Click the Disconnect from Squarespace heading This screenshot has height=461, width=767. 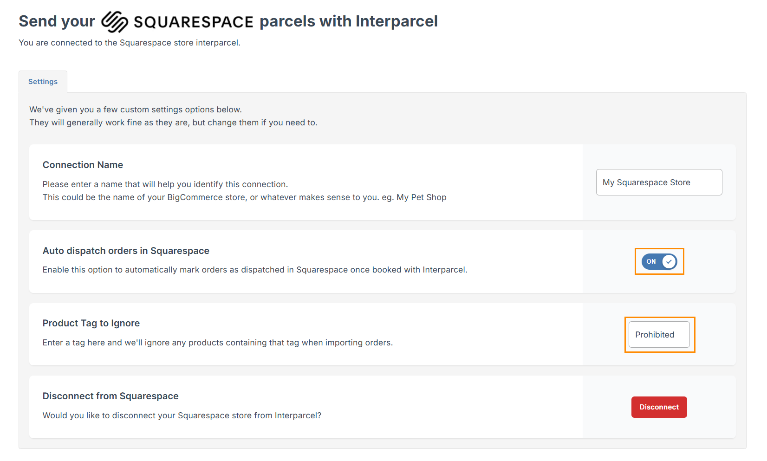pos(110,396)
